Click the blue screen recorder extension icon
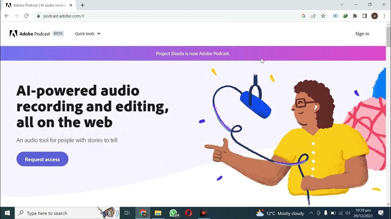 pyautogui.click(x=335, y=16)
